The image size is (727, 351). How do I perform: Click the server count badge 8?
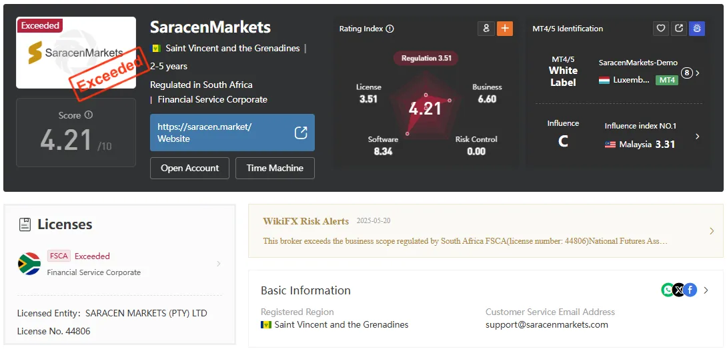687,73
